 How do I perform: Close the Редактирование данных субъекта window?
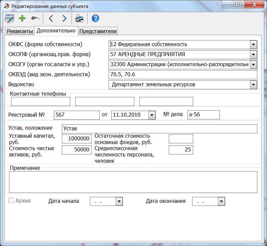(x=254, y=4)
